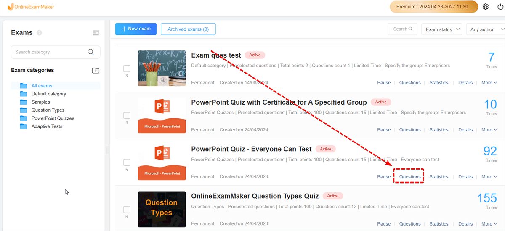Click the add category folder icon

point(96,71)
